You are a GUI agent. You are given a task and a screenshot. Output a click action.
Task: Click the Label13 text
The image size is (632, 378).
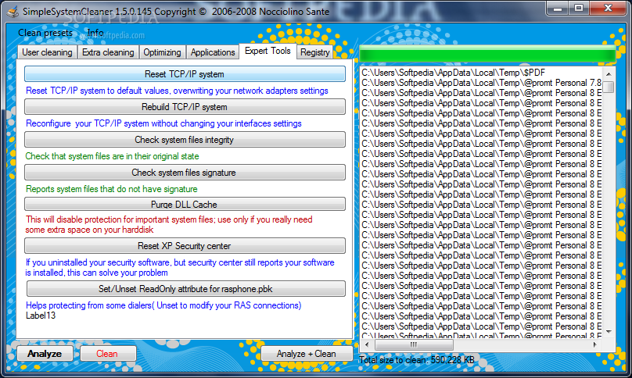pyautogui.click(x=41, y=316)
